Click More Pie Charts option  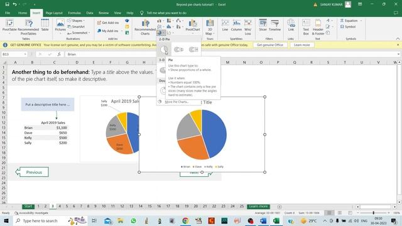[177, 102]
